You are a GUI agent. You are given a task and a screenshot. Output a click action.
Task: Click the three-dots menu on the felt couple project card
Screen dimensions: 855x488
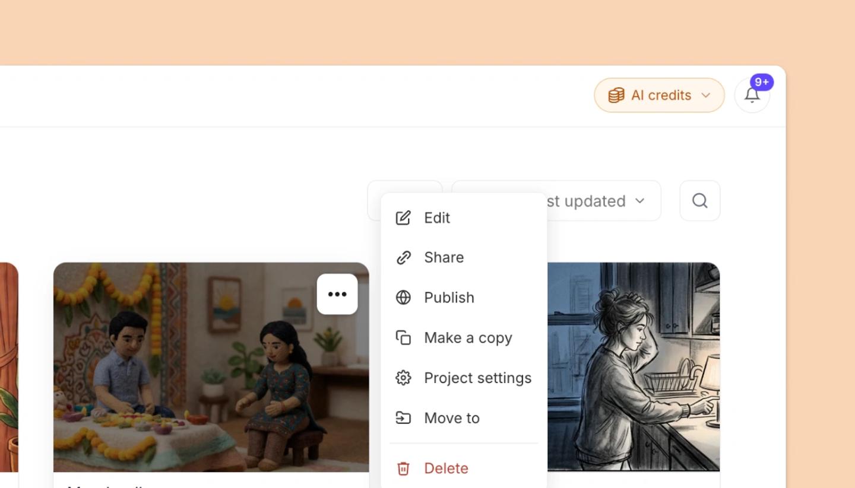(x=337, y=294)
